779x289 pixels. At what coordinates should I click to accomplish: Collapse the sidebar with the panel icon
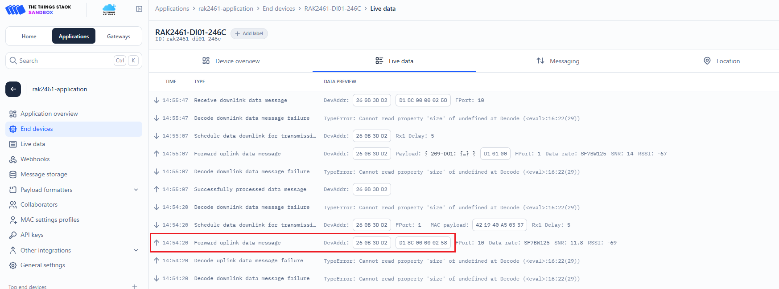[x=139, y=9]
